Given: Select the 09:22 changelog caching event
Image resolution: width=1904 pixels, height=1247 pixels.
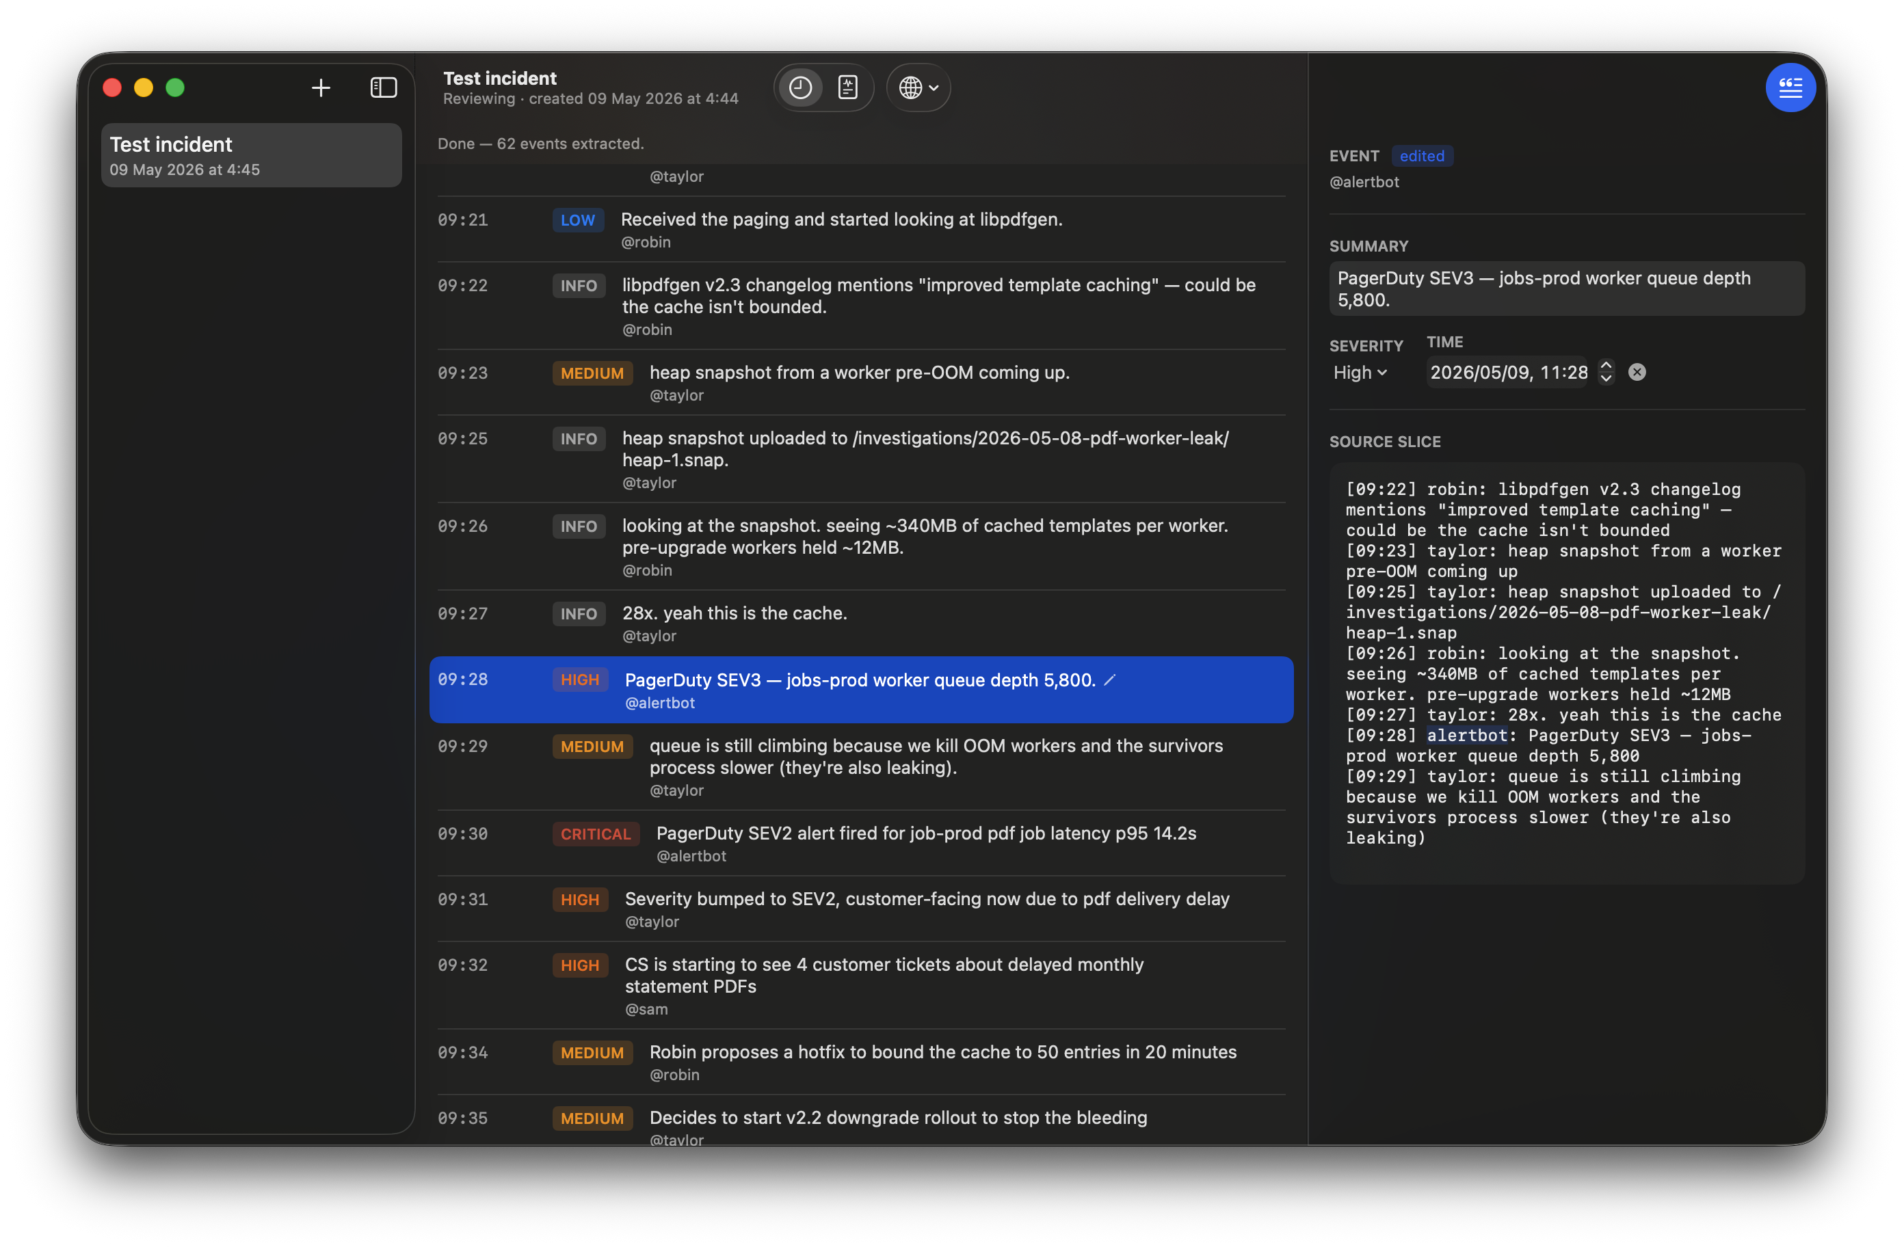Looking at the screenshot, I should tap(861, 306).
